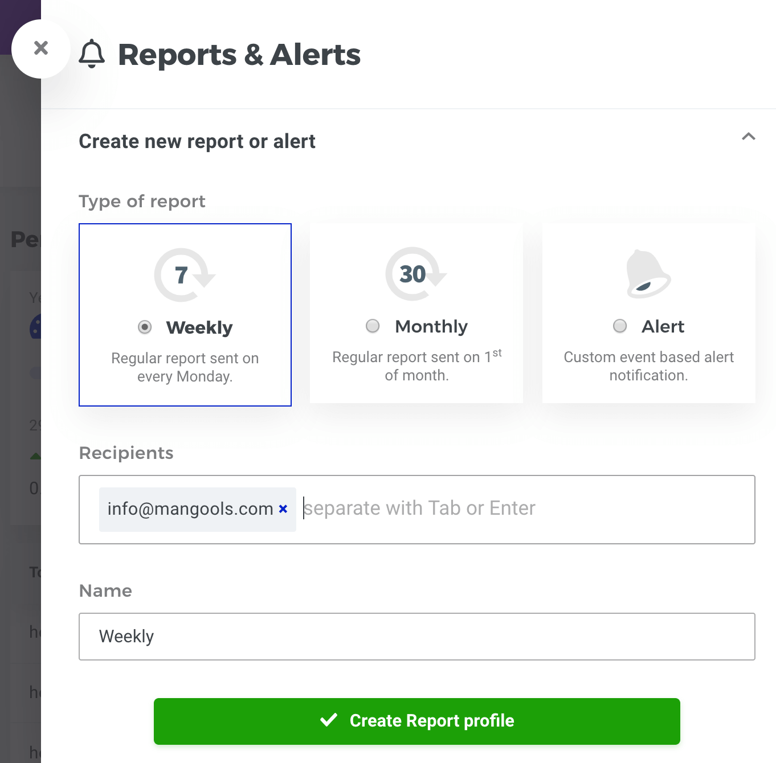Close the Reports & Alerts panel
776x763 pixels.
coord(41,48)
